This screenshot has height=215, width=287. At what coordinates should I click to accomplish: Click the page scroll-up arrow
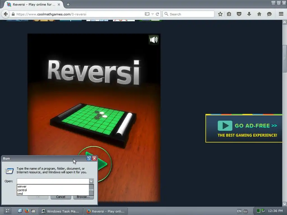(x=284, y=22)
